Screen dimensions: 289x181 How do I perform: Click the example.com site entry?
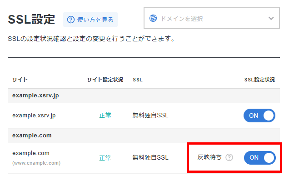pos(31,153)
